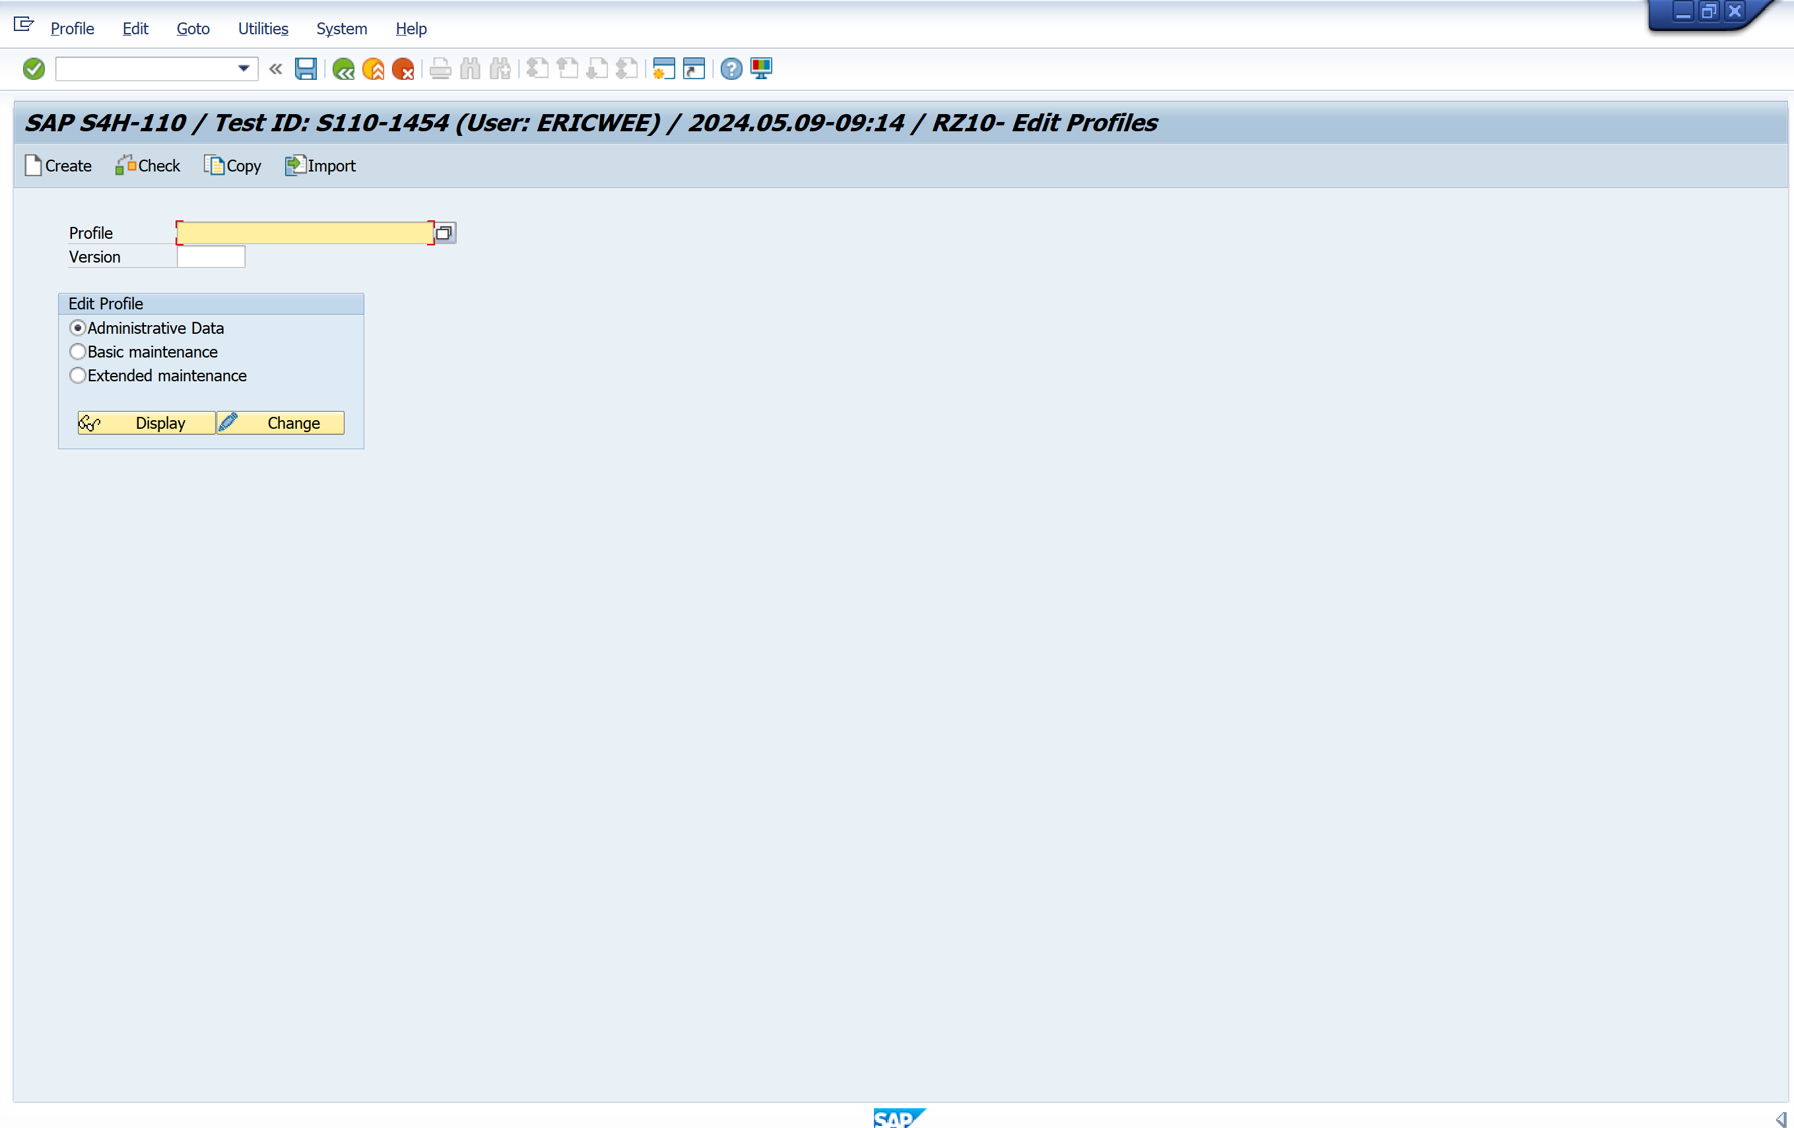Open the Profile field value help button
This screenshot has width=1794, height=1128.
coord(444,233)
